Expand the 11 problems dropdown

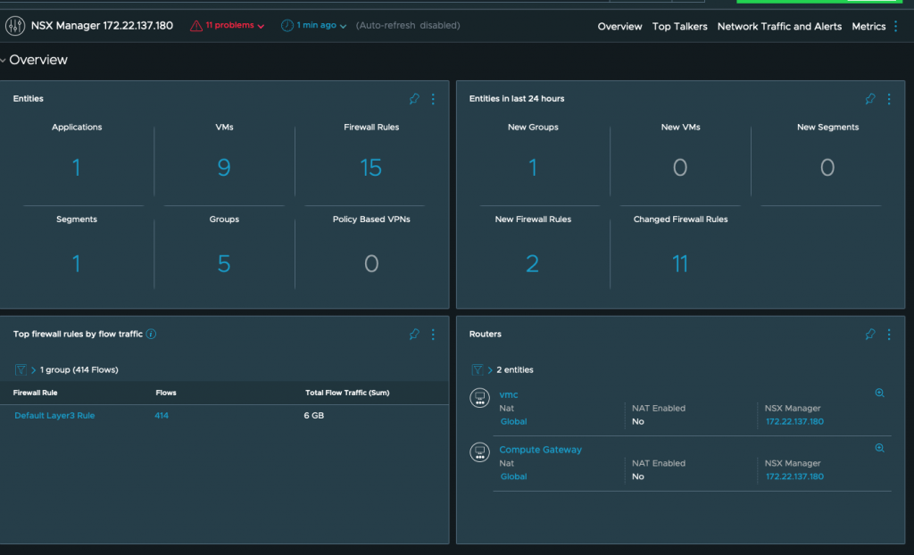tap(228, 26)
